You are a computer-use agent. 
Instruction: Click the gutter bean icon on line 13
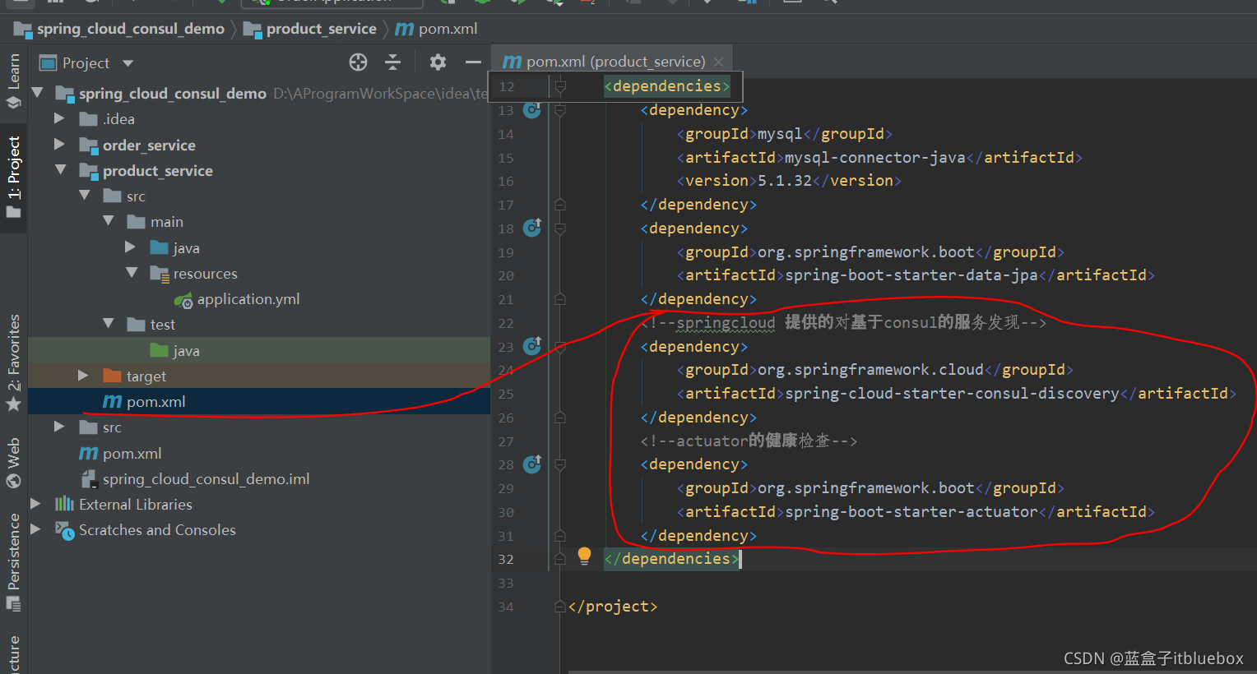point(532,109)
